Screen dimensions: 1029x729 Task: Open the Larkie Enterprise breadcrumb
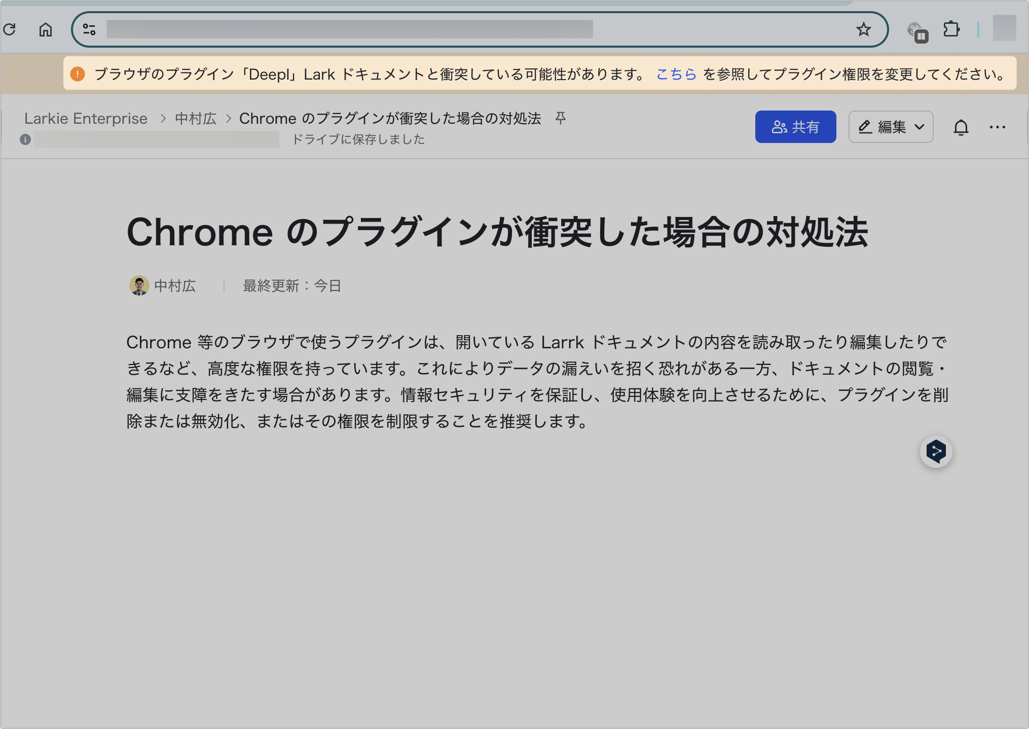tap(86, 118)
